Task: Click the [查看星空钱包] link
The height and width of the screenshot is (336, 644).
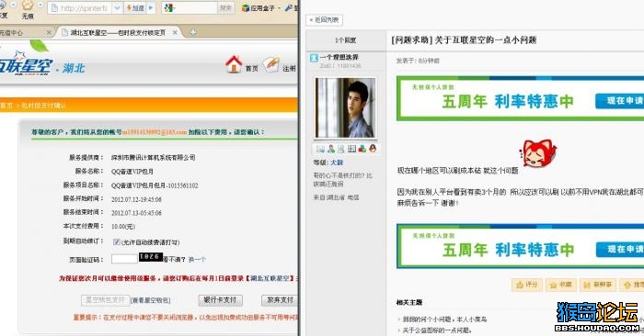Action: coord(150,300)
